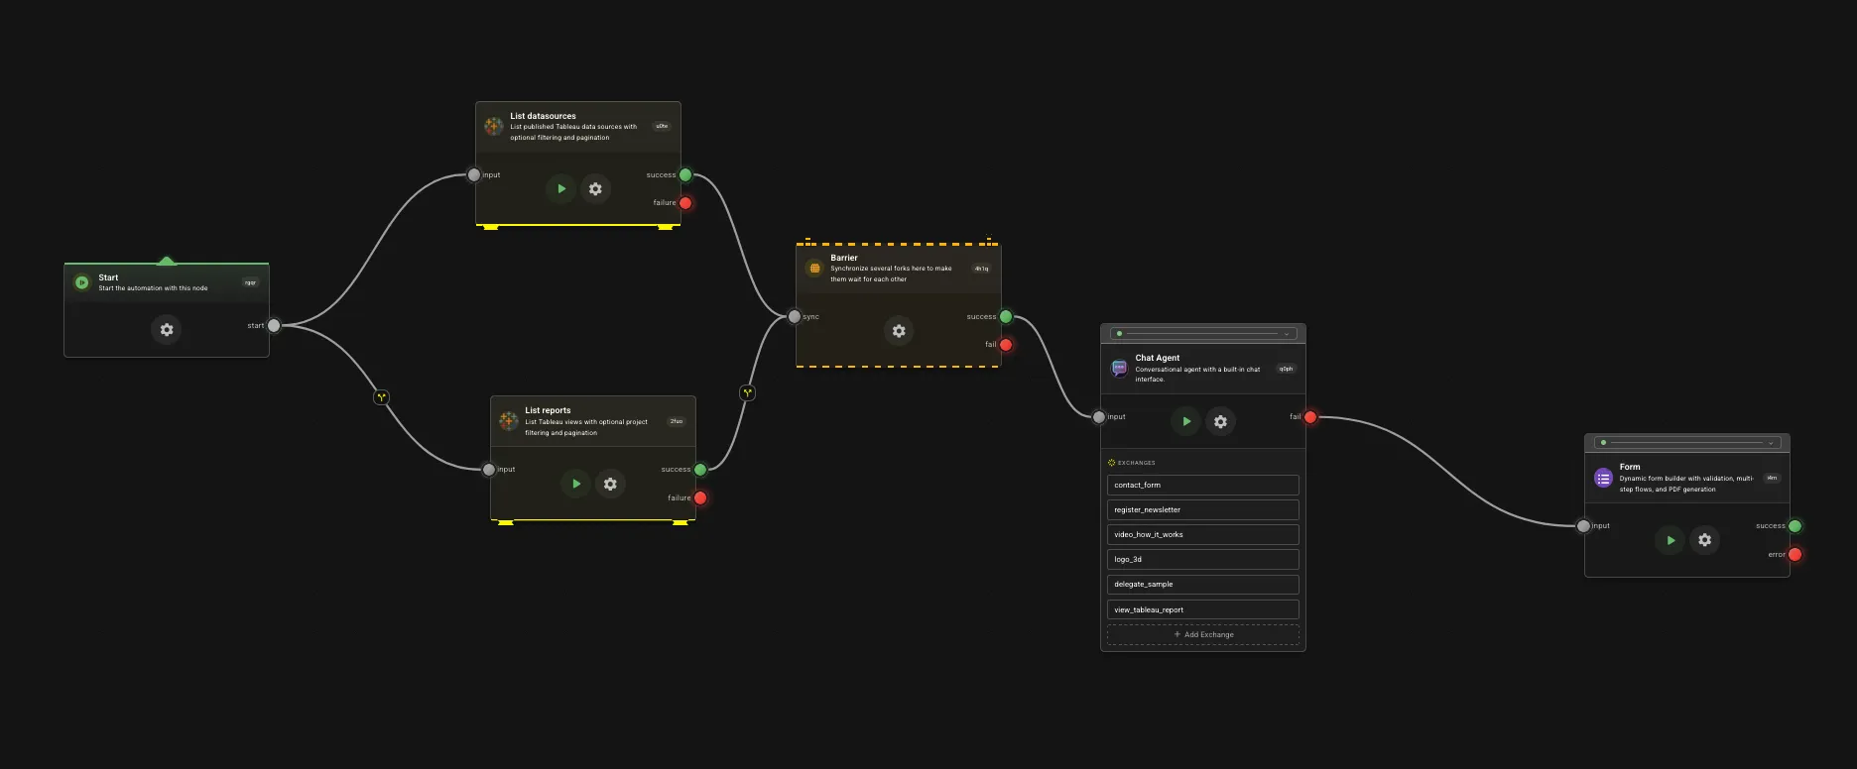Click the List reports Tableau icon

coord(508,420)
